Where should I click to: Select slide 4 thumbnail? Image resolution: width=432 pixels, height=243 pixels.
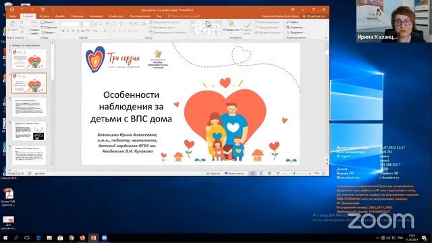pyautogui.click(x=29, y=131)
